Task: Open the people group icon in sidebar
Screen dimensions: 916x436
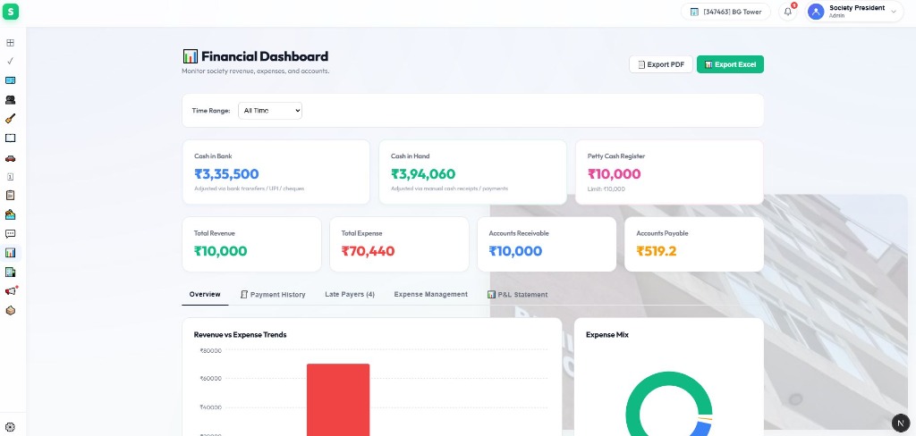Action: (x=10, y=100)
